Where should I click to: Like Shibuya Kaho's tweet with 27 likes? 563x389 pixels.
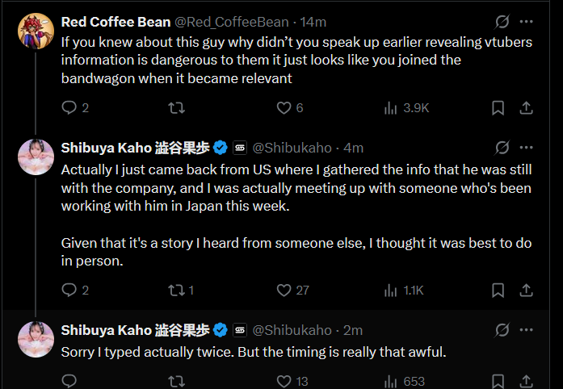284,290
